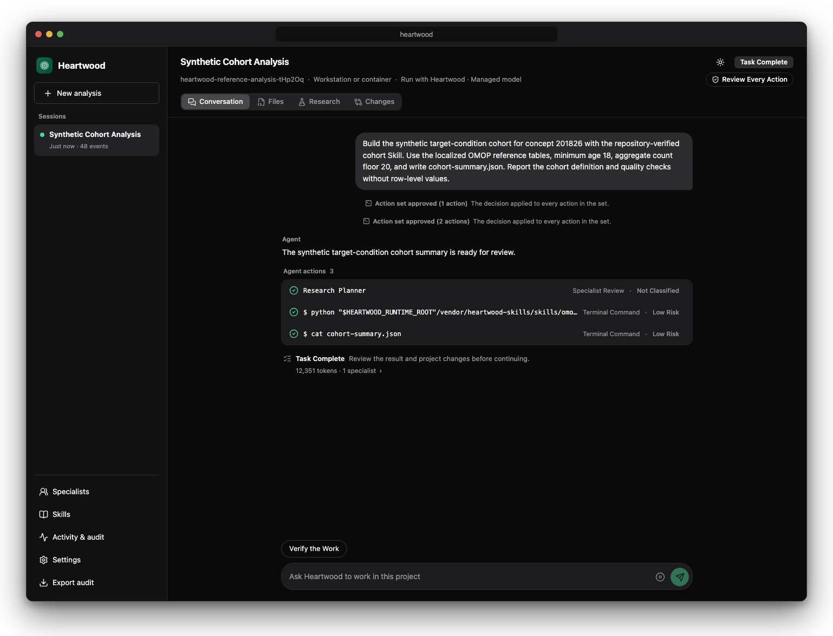Screen dimensions: 833x636
Task: Open the Research tab
Action: pos(319,102)
